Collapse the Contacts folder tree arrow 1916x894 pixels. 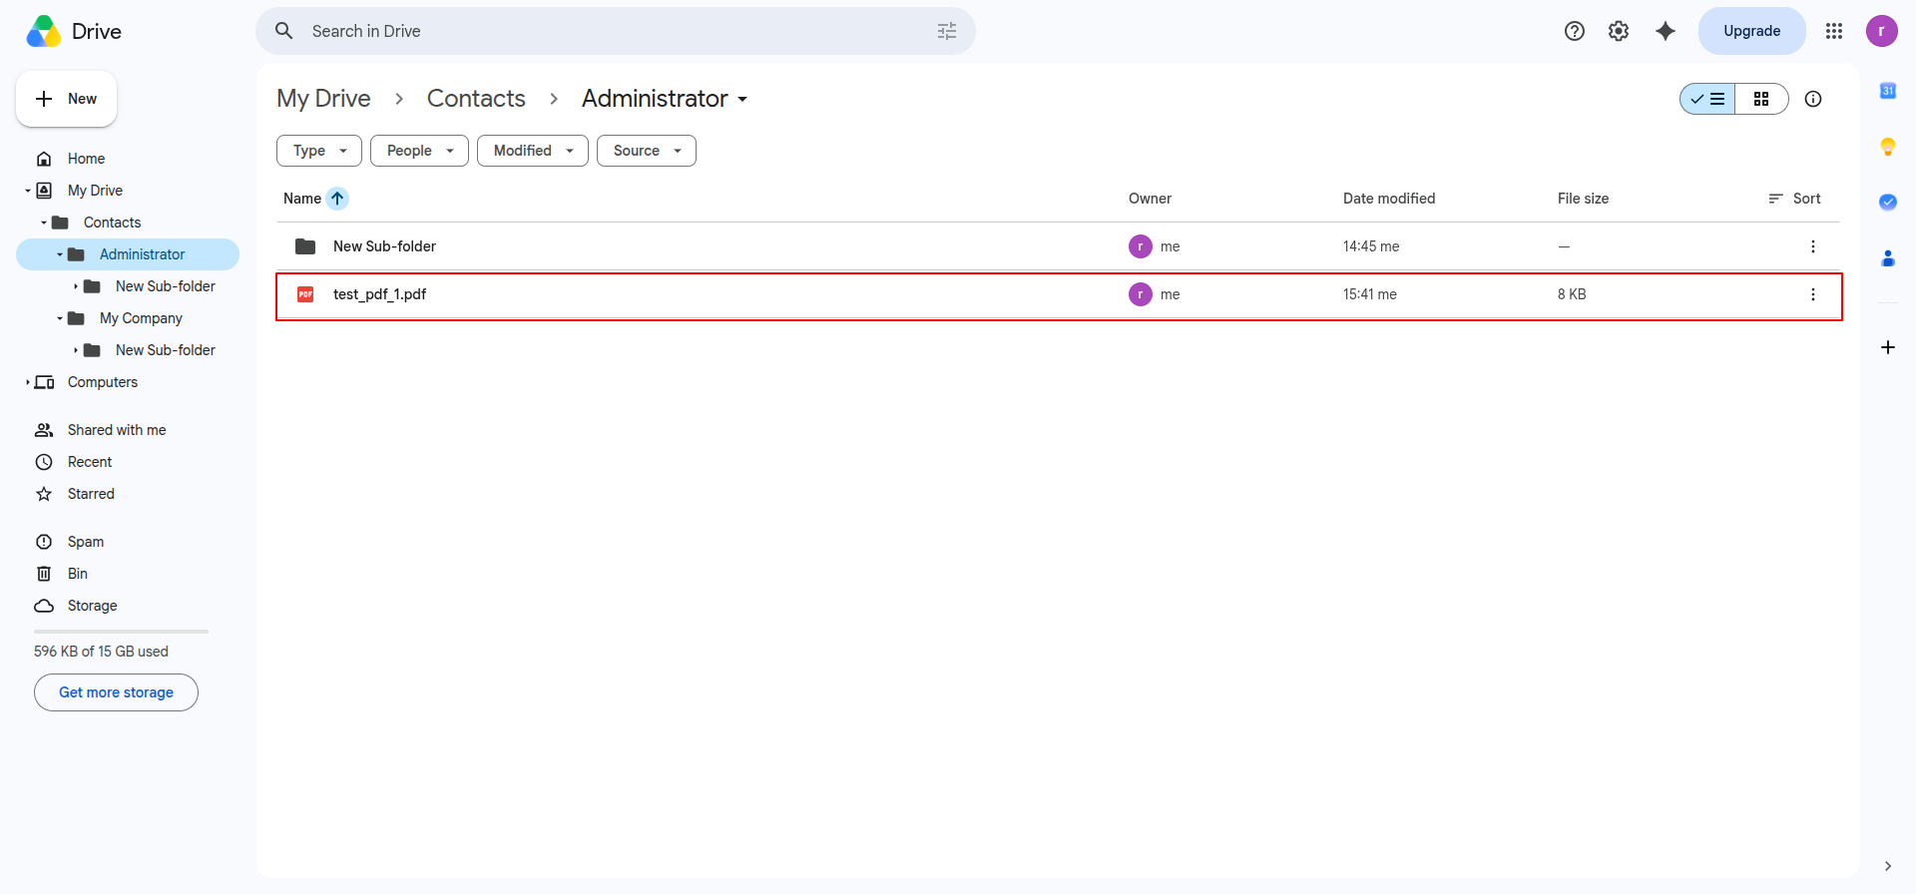44,223
